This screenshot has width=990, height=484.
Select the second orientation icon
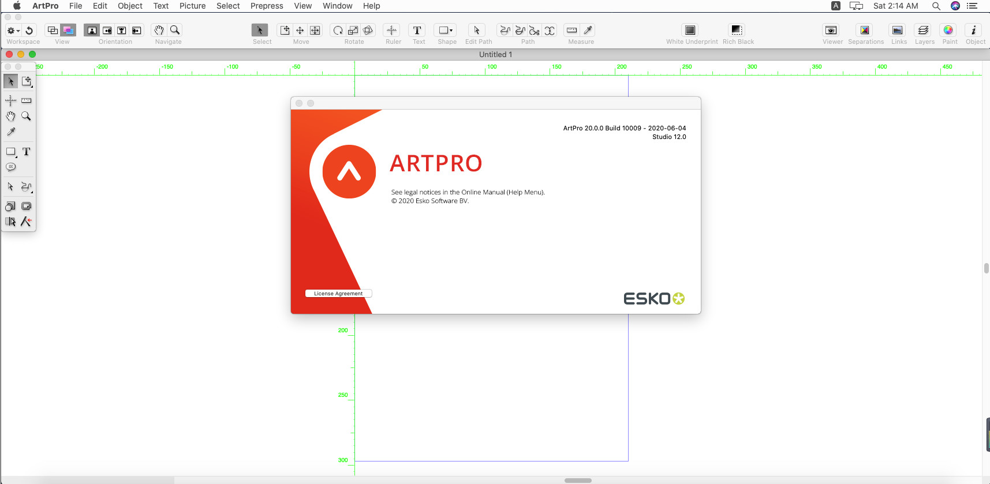pos(107,30)
